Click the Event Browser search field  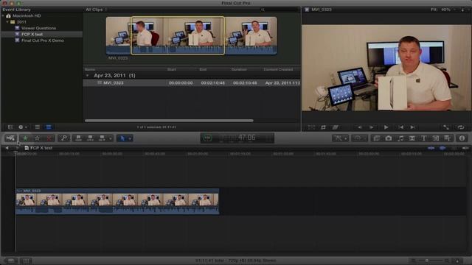(279, 10)
